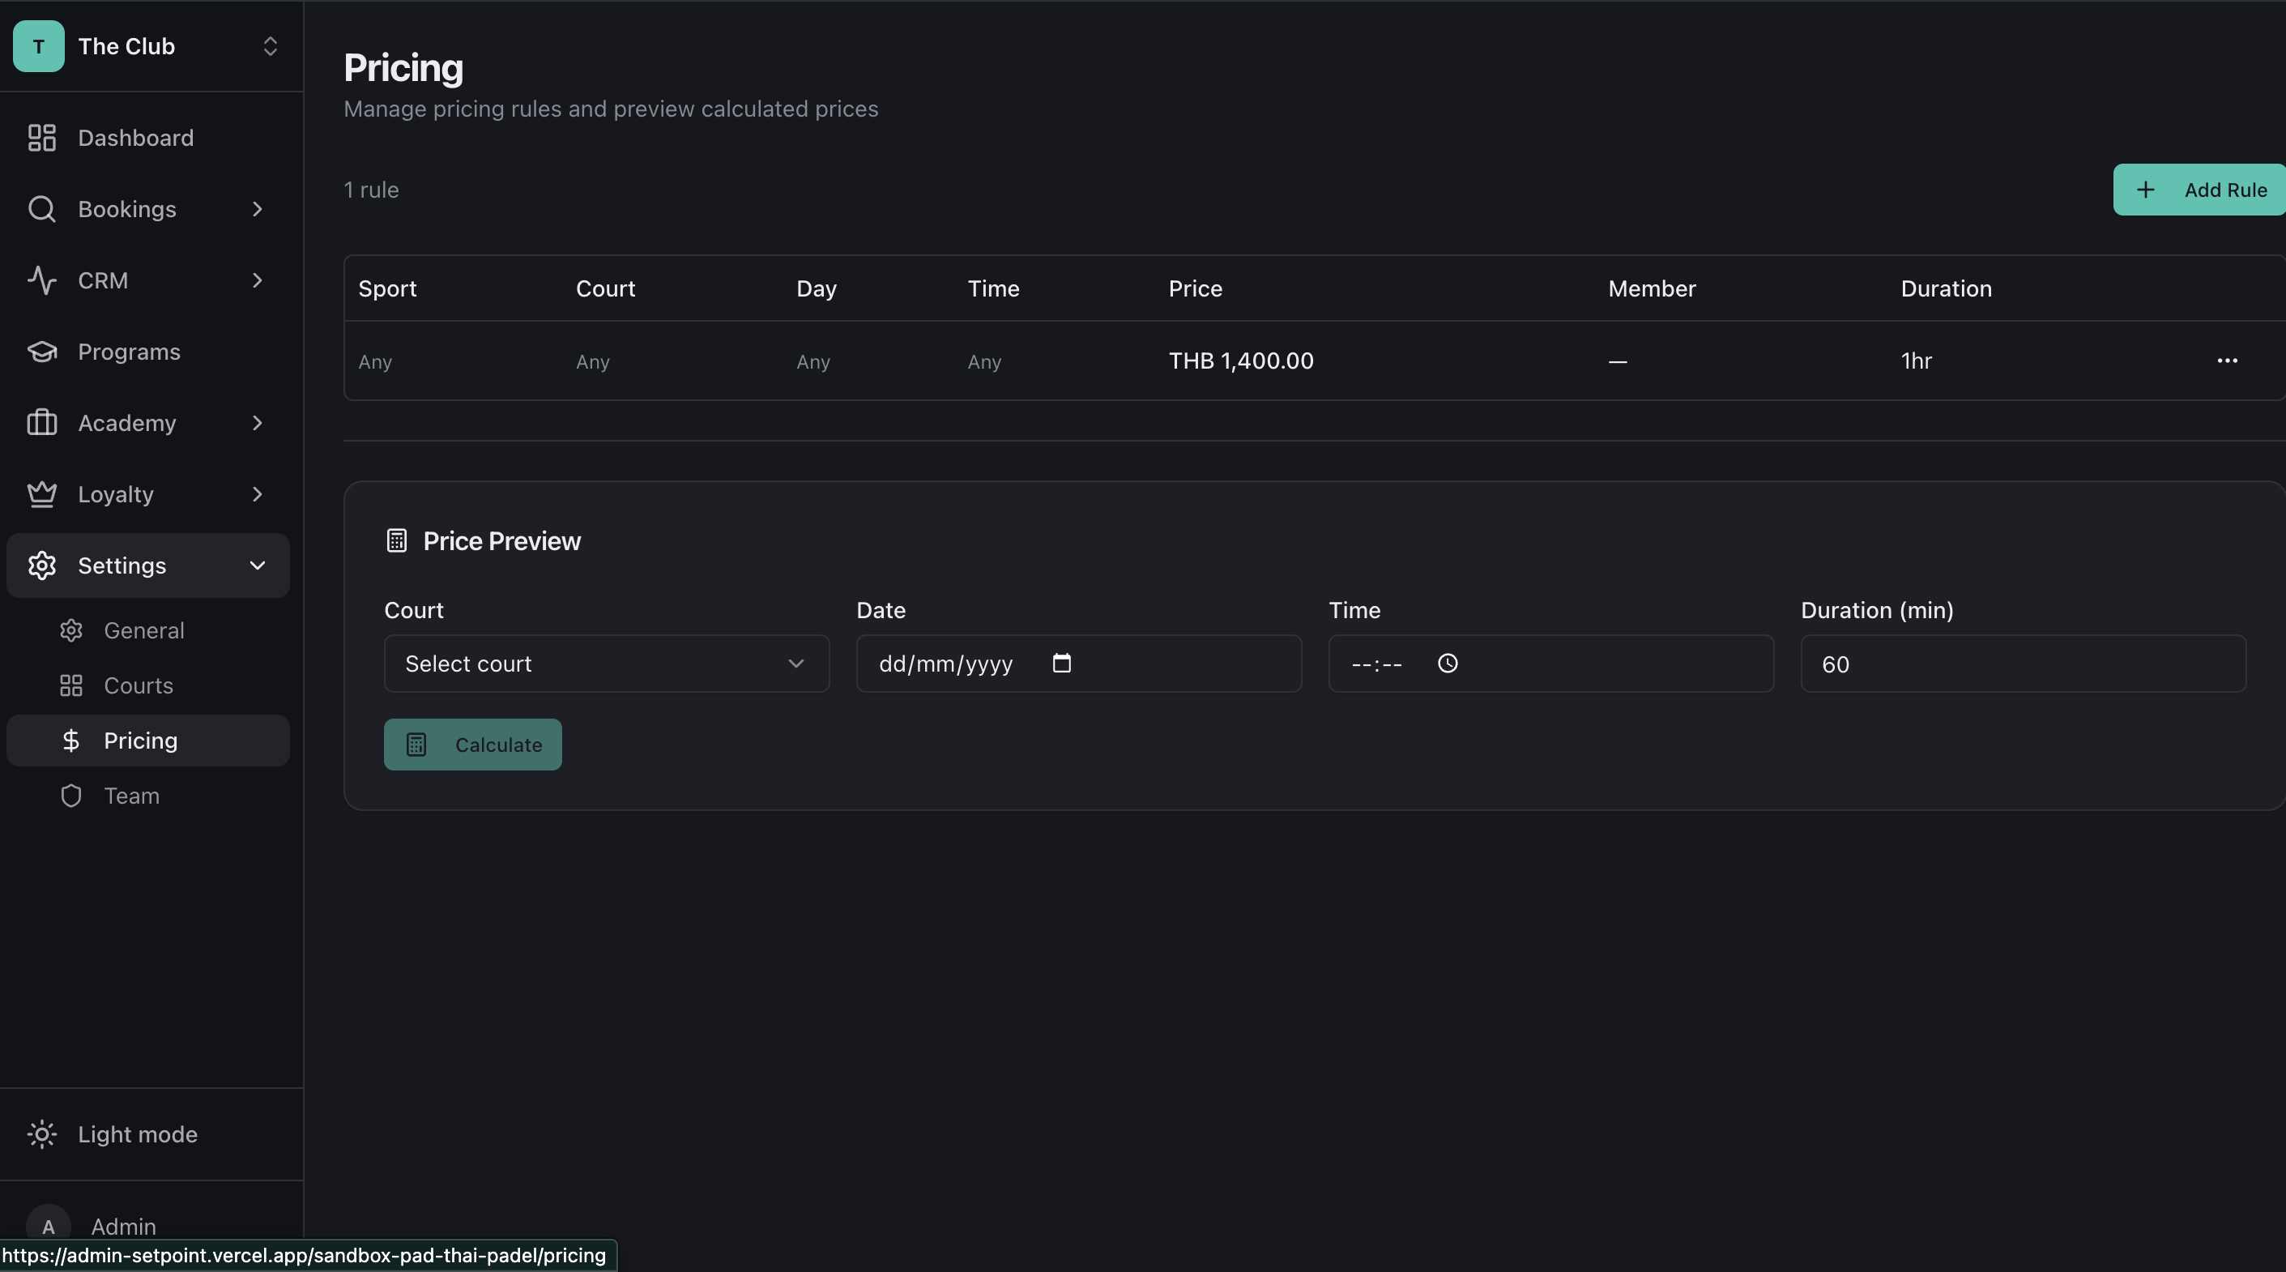The image size is (2286, 1272).
Task: Click the Settings gear icon
Action: [41, 566]
